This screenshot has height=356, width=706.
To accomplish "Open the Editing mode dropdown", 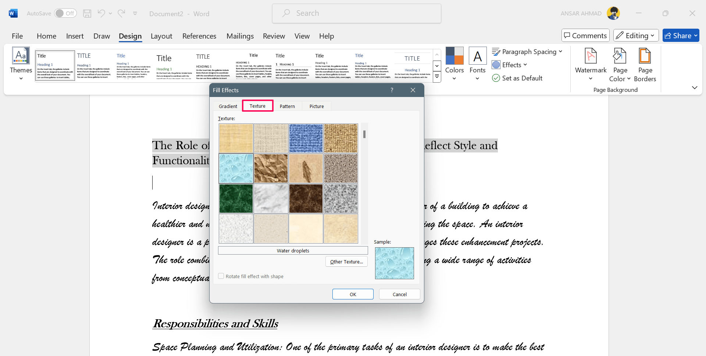I will click(x=636, y=36).
